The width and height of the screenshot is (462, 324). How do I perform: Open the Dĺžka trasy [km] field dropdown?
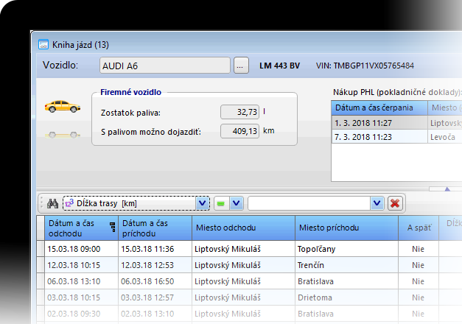tap(203, 203)
